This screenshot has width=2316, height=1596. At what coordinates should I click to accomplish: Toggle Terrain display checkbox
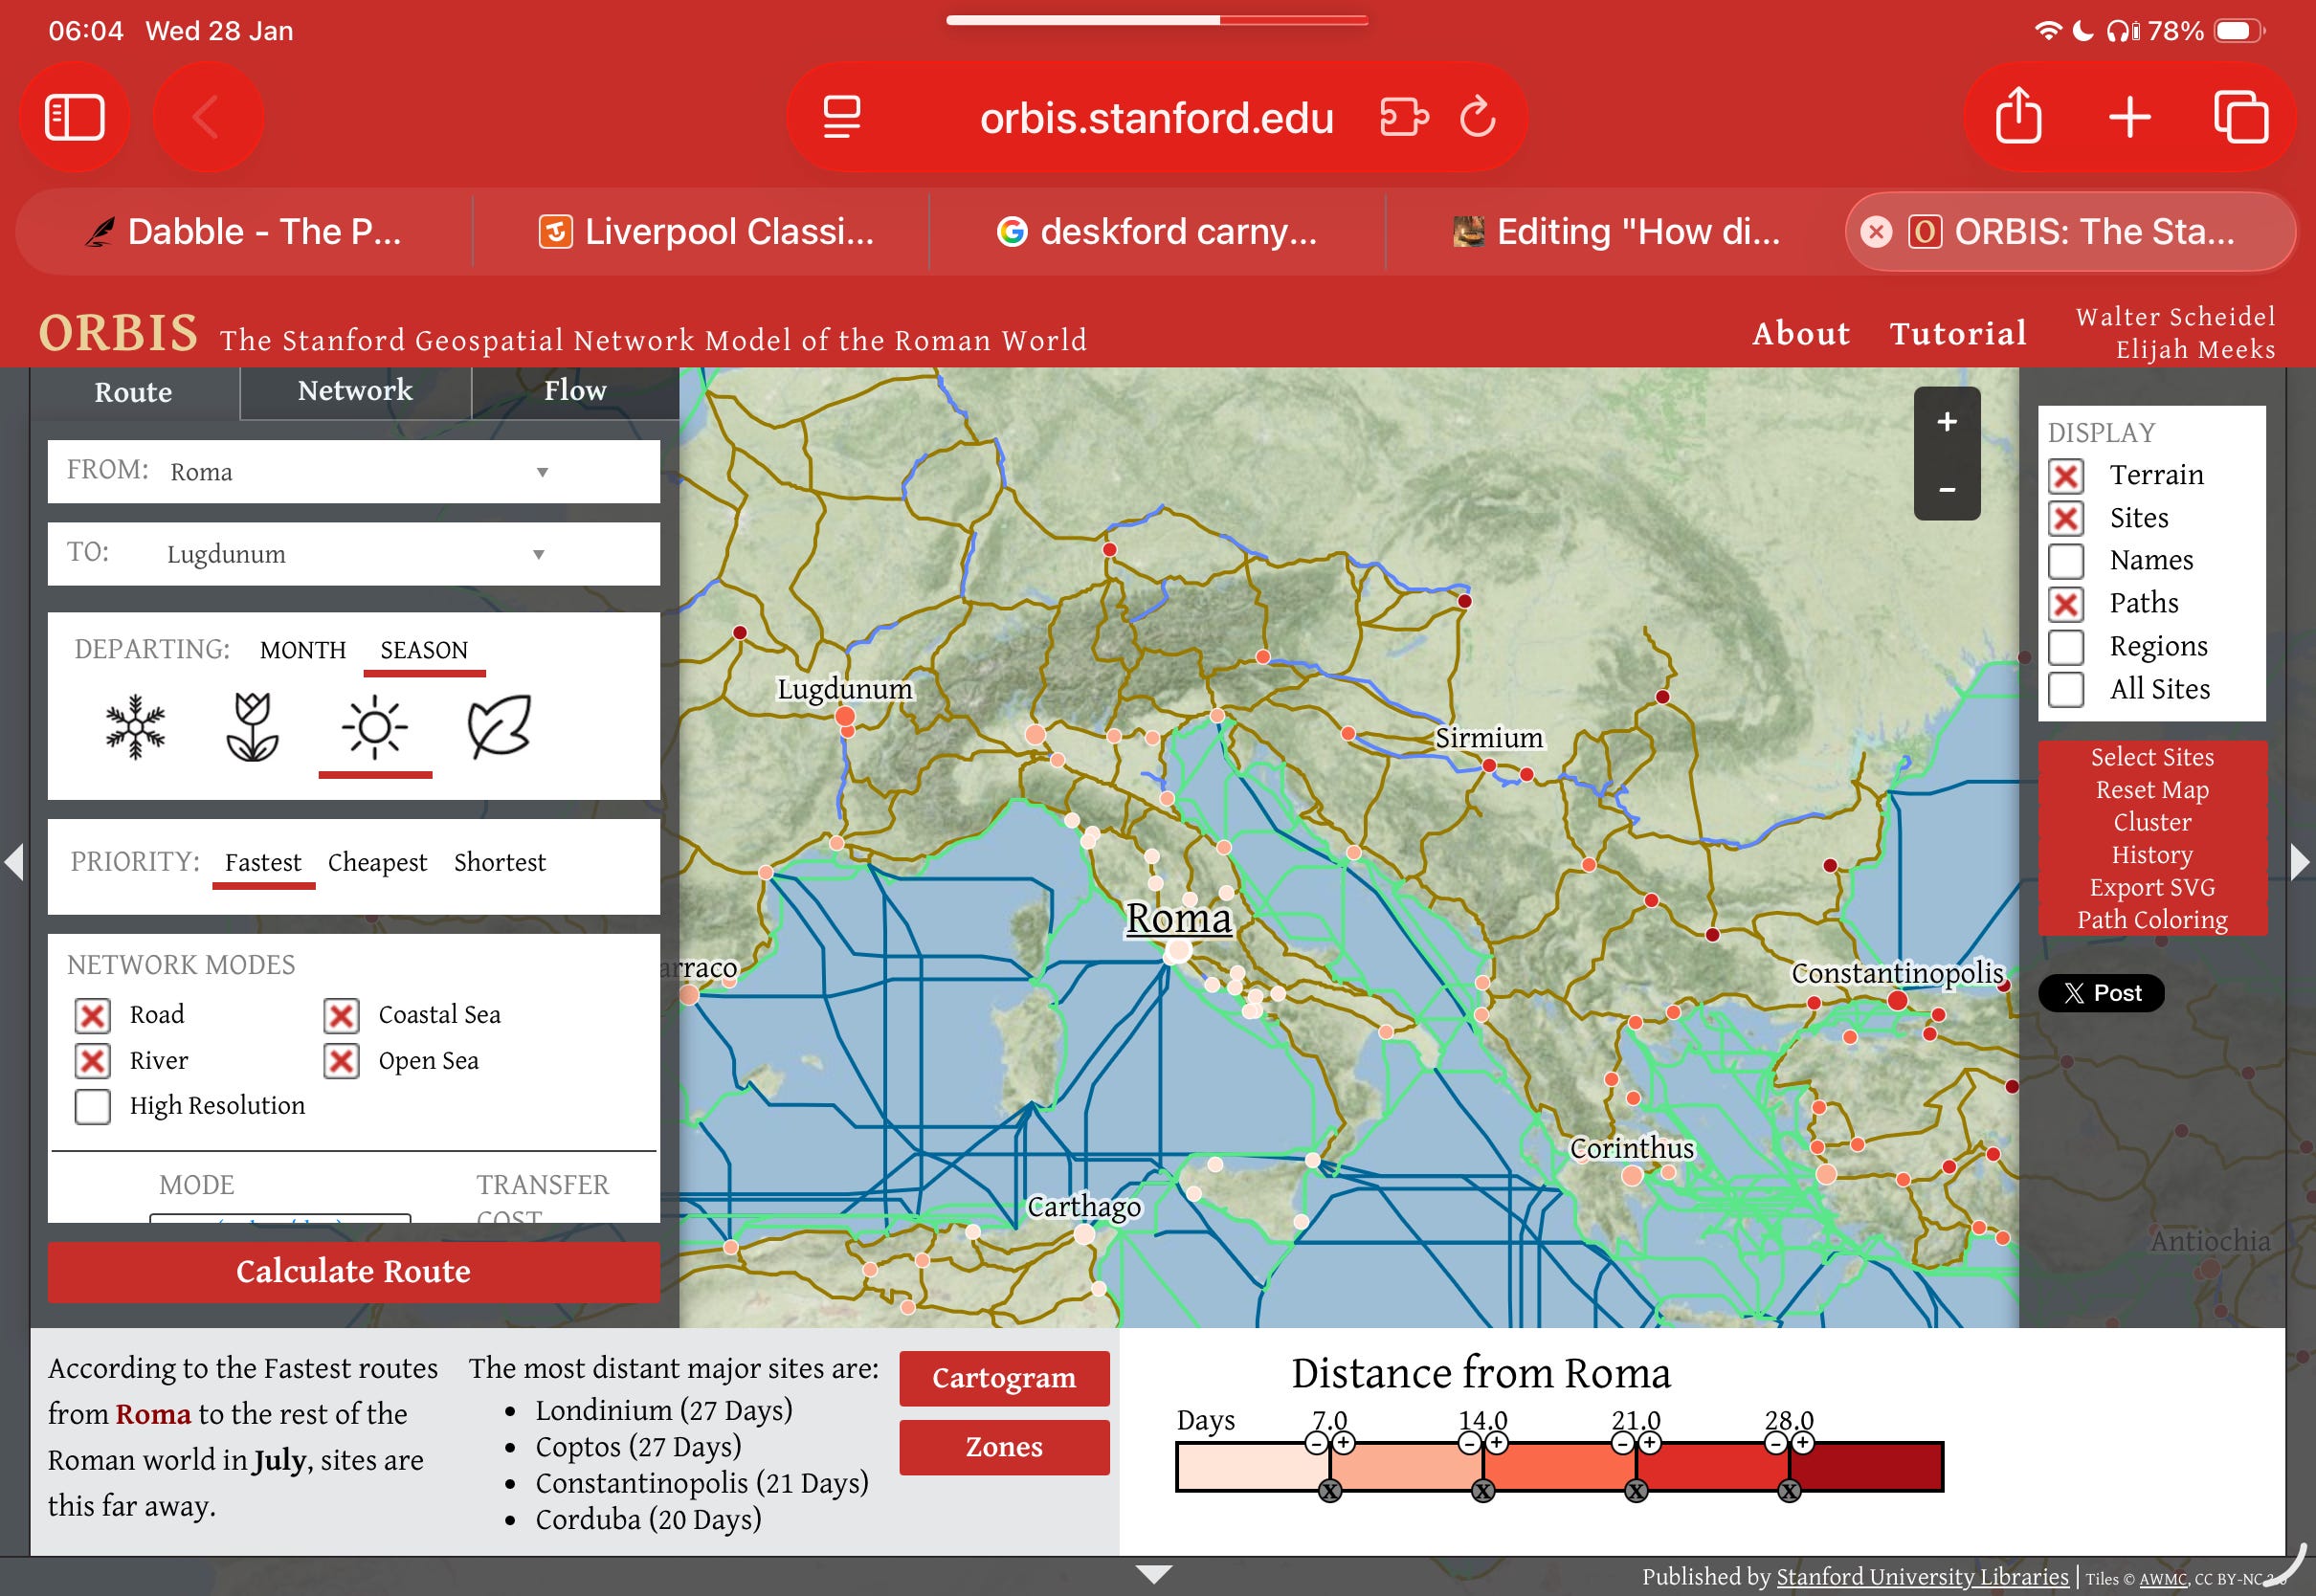[x=2066, y=476]
